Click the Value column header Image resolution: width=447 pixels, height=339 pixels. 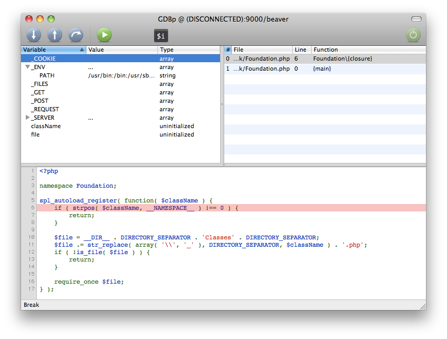[122, 50]
